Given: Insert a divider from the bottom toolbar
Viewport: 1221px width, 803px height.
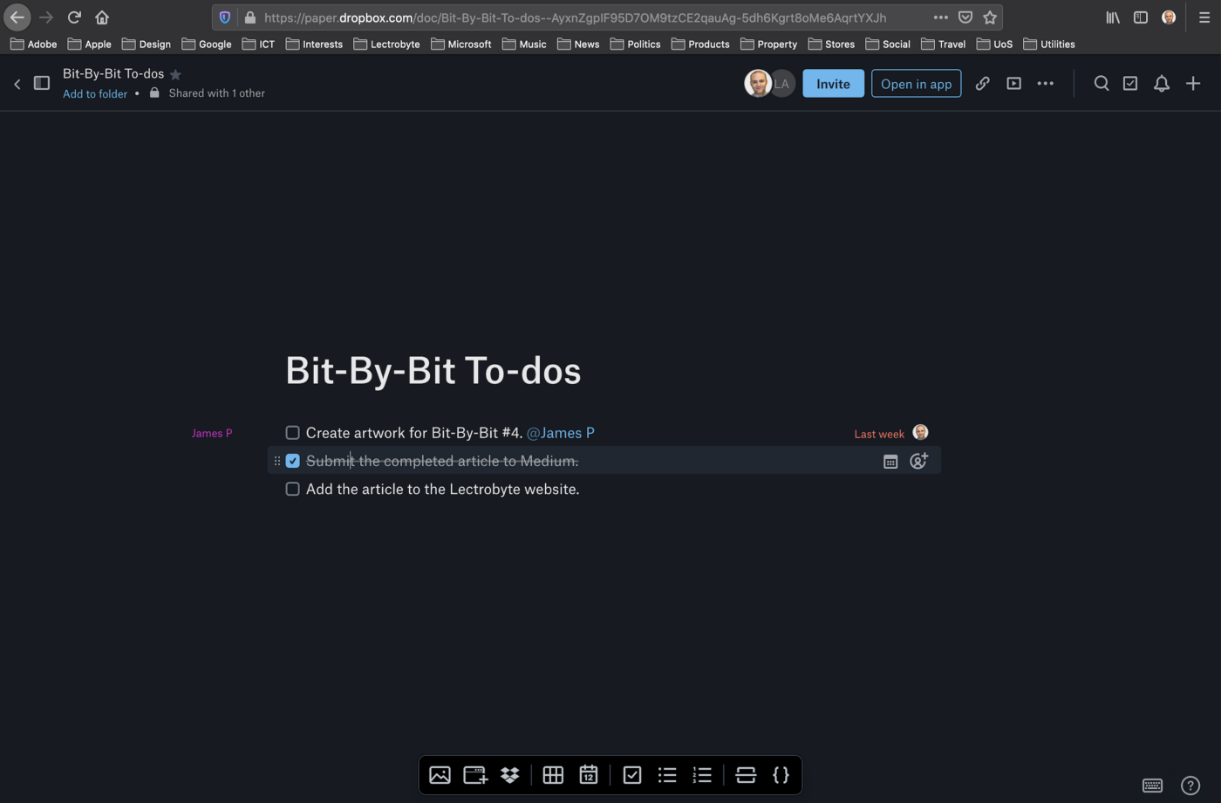Looking at the screenshot, I should [746, 775].
